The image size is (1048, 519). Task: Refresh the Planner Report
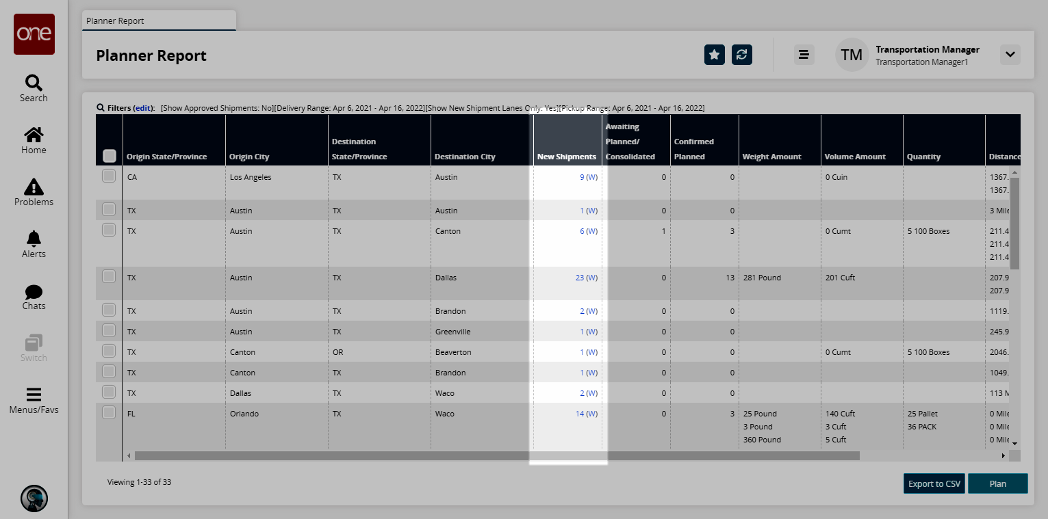(741, 55)
